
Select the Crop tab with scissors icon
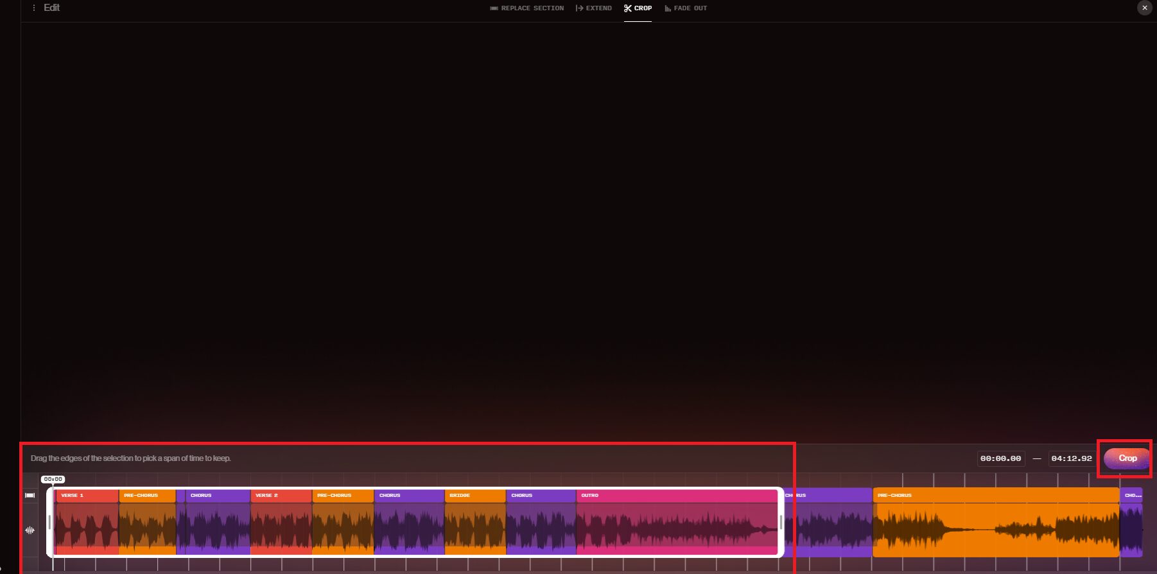click(638, 8)
